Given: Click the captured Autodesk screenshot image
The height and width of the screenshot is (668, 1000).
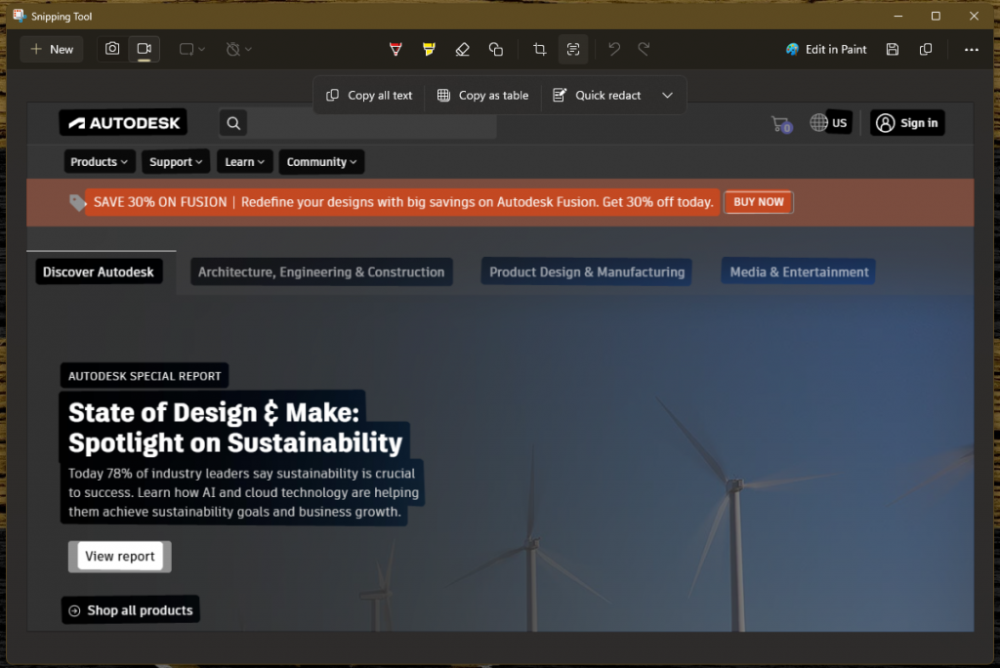Looking at the screenshot, I should [x=586, y=439].
